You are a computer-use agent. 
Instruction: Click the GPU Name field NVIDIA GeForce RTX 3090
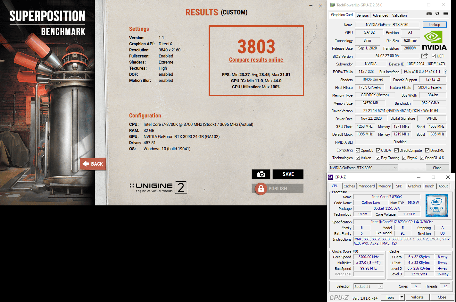[387, 25]
